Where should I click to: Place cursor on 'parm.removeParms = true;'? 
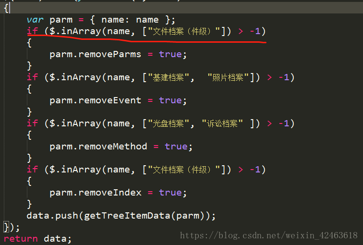point(118,54)
